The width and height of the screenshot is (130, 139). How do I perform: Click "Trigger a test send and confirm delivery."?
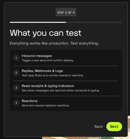[x=48, y=60]
